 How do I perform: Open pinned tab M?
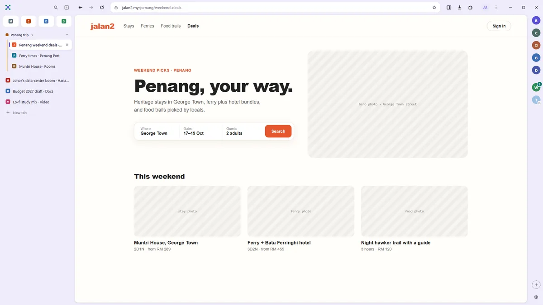coord(11,21)
